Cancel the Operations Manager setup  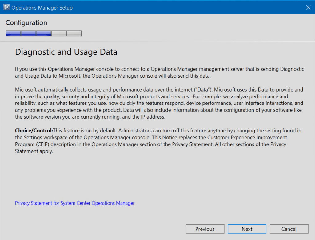289,229
